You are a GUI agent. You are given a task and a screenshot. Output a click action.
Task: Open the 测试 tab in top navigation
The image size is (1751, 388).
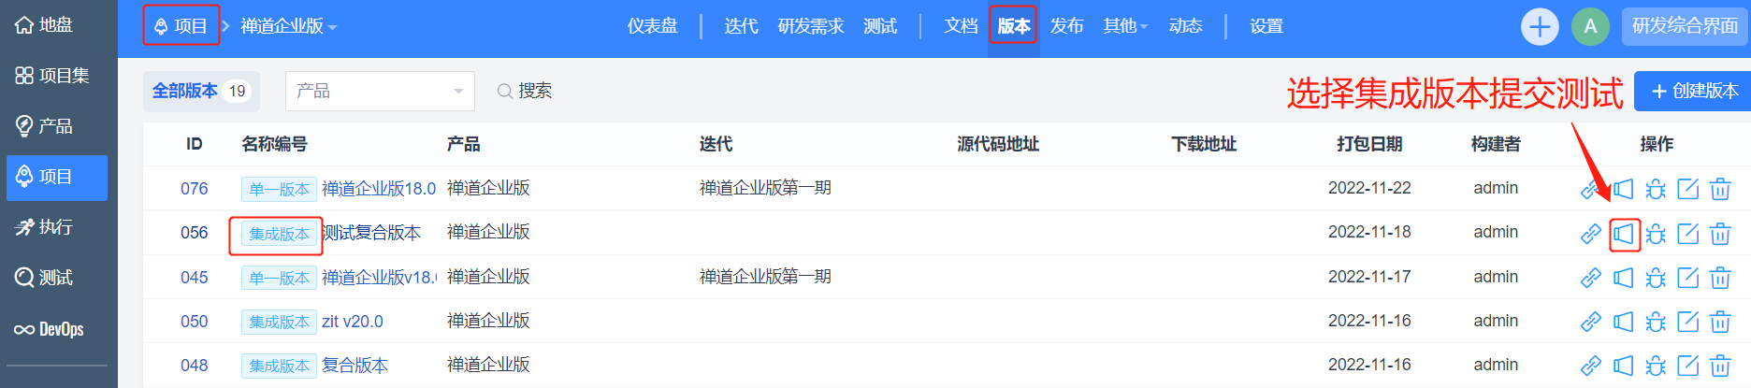point(880,26)
